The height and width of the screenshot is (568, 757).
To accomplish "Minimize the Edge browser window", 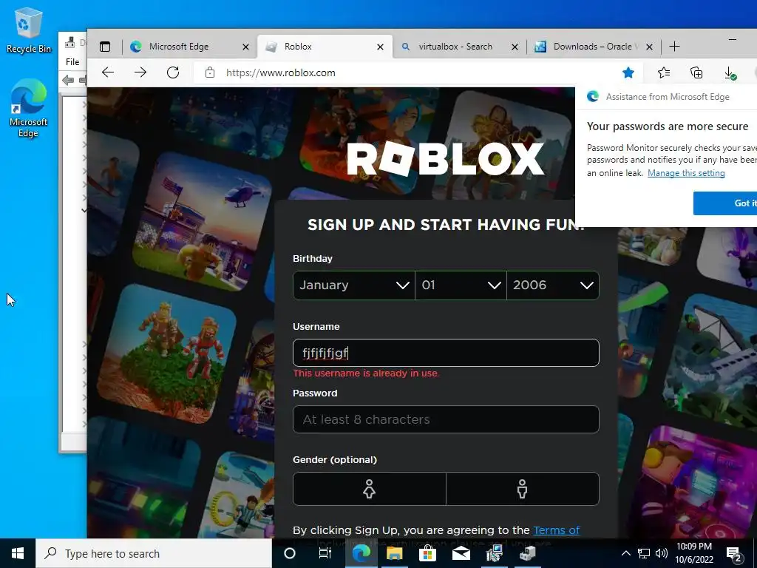I will tap(733, 39).
